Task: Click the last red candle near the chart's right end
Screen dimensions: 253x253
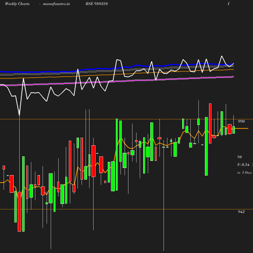Action: pyautogui.click(x=230, y=129)
